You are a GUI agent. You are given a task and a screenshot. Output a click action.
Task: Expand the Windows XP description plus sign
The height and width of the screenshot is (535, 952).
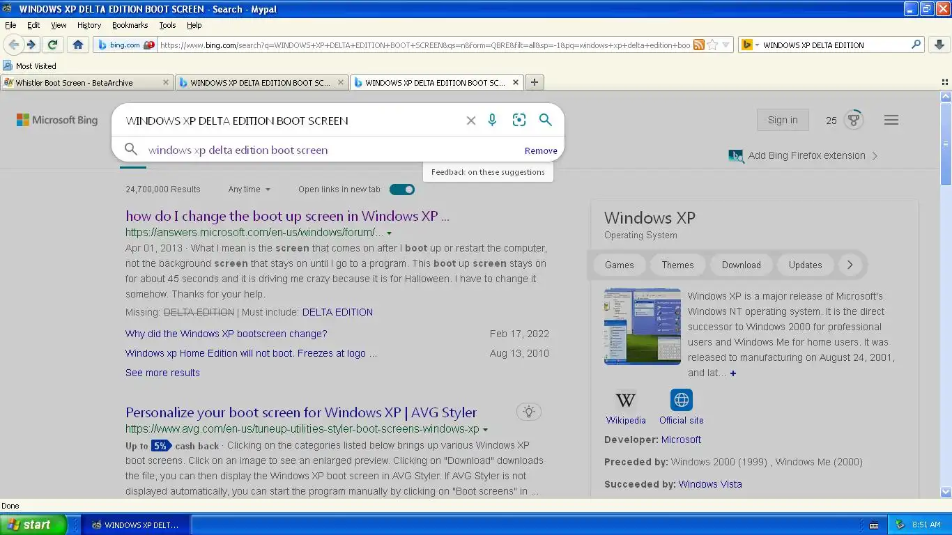click(732, 373)
